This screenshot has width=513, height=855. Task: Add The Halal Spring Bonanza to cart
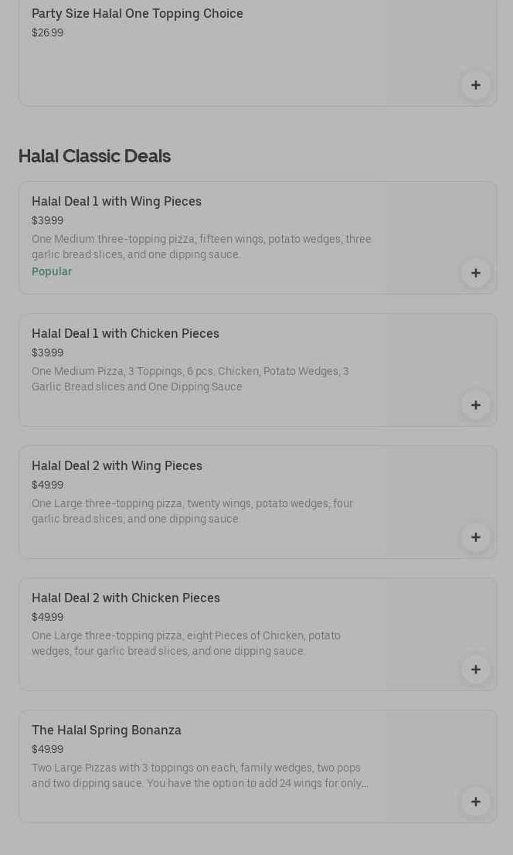(475, 802)
